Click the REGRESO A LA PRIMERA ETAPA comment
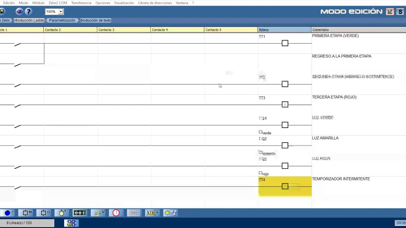Viewport: 406px width, 228px height. tap(342, 56)
